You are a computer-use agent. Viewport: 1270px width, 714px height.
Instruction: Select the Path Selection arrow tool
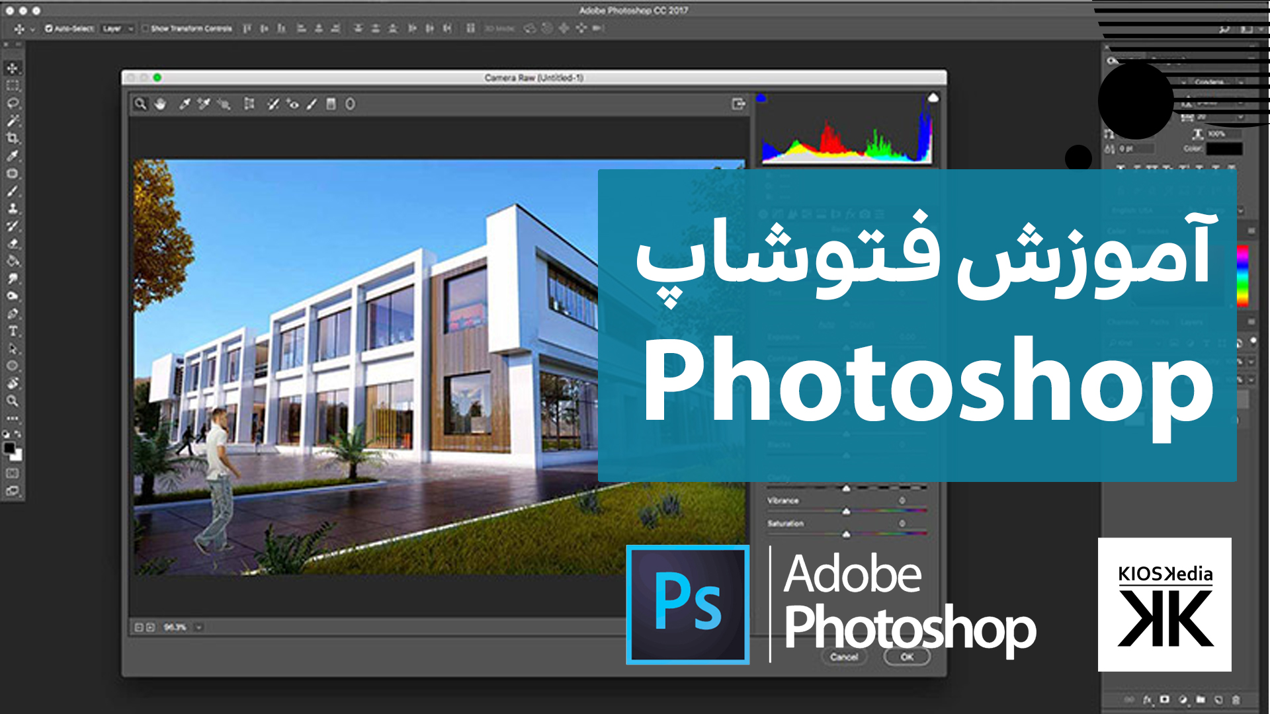tap(13, 348)
